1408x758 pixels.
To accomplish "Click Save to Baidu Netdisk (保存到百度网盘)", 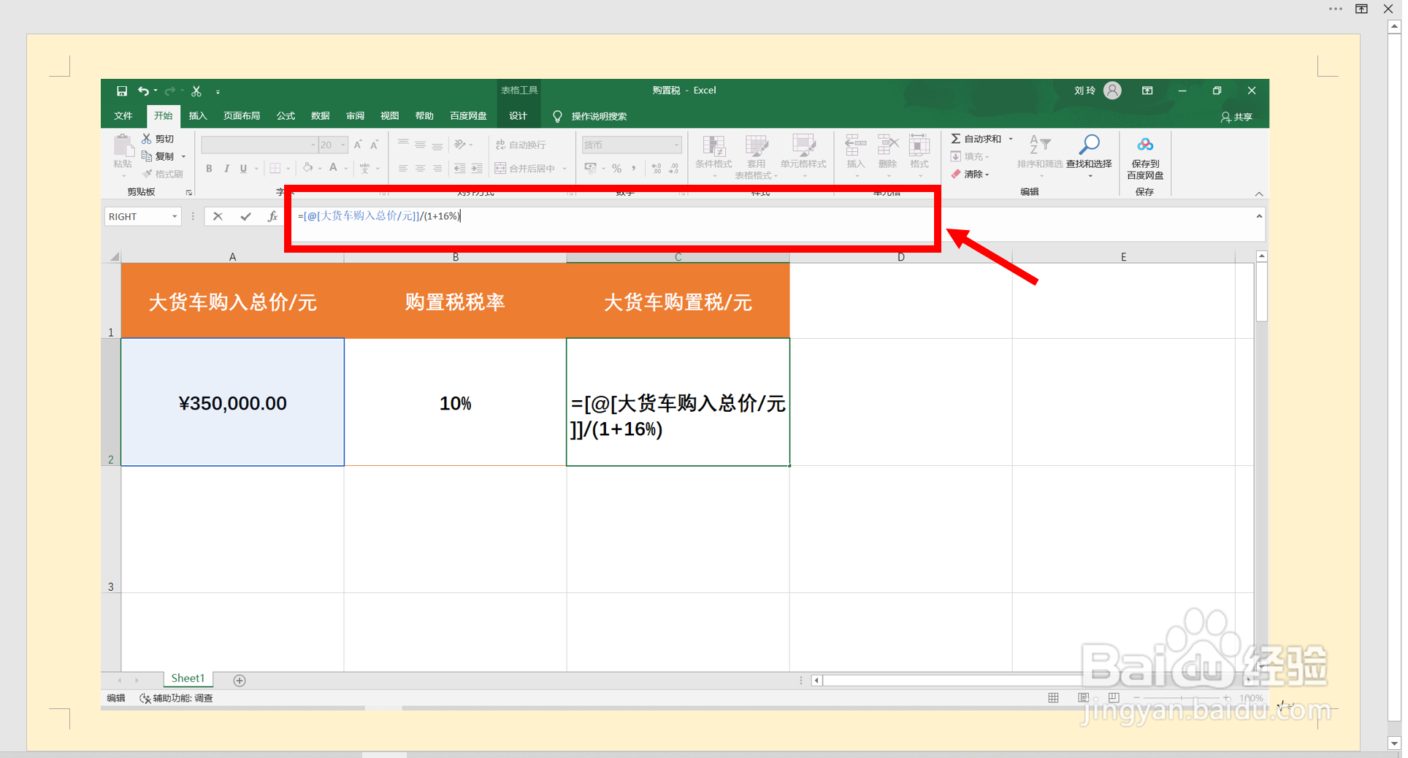I will tap(1144, 156).
